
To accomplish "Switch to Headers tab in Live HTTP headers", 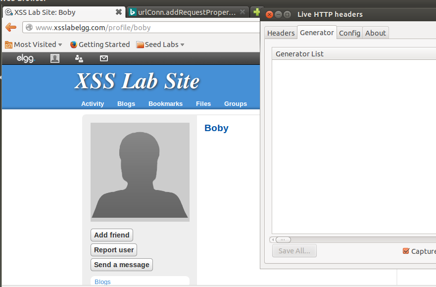I will (x=281, y=33).
